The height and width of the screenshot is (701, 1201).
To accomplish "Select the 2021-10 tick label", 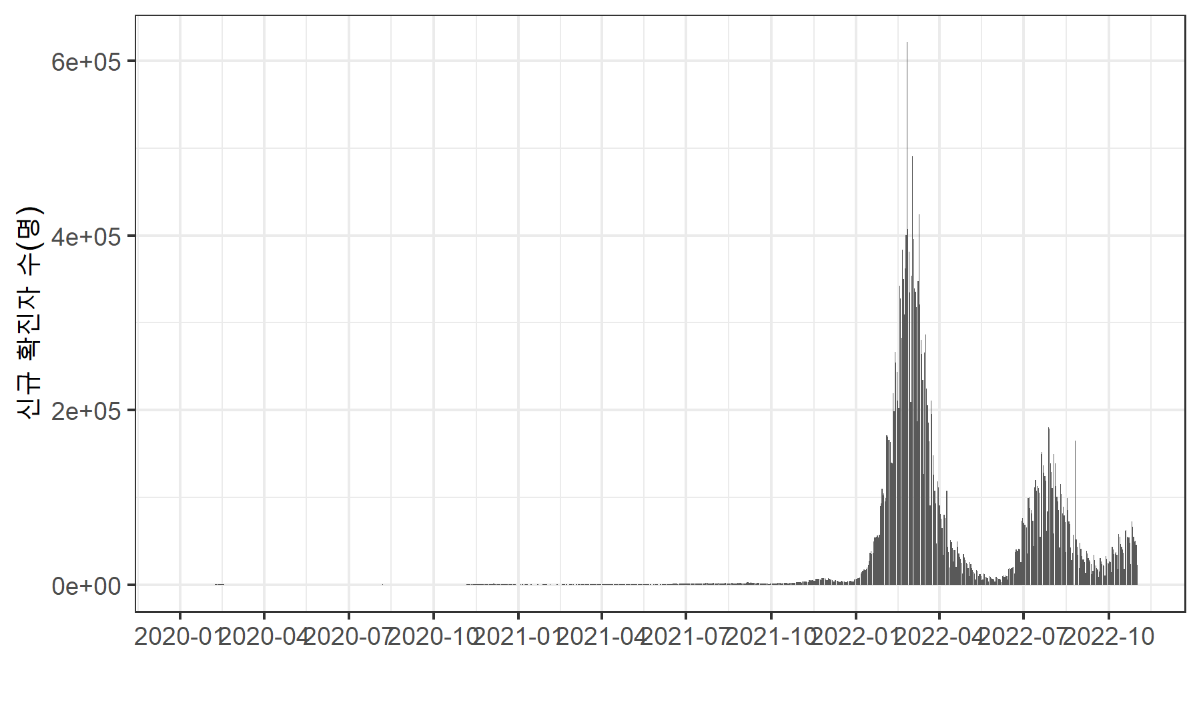I will coord(771,638).
